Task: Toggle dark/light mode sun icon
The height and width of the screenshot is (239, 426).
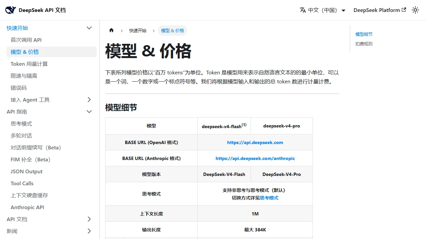Action: click(x=415, y=10)
